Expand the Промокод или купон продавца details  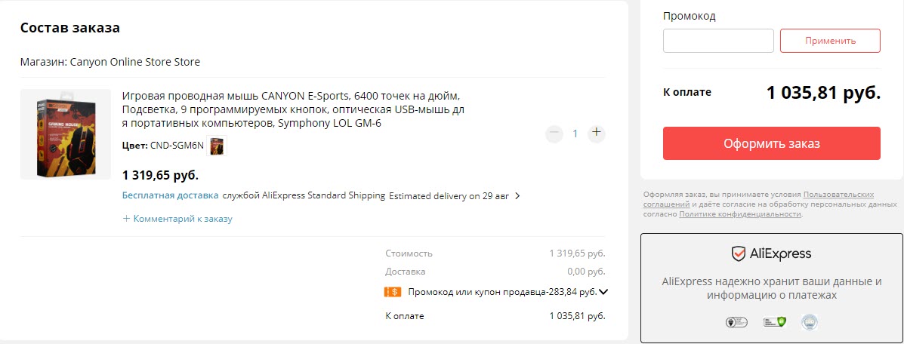[x=603, y=291]
